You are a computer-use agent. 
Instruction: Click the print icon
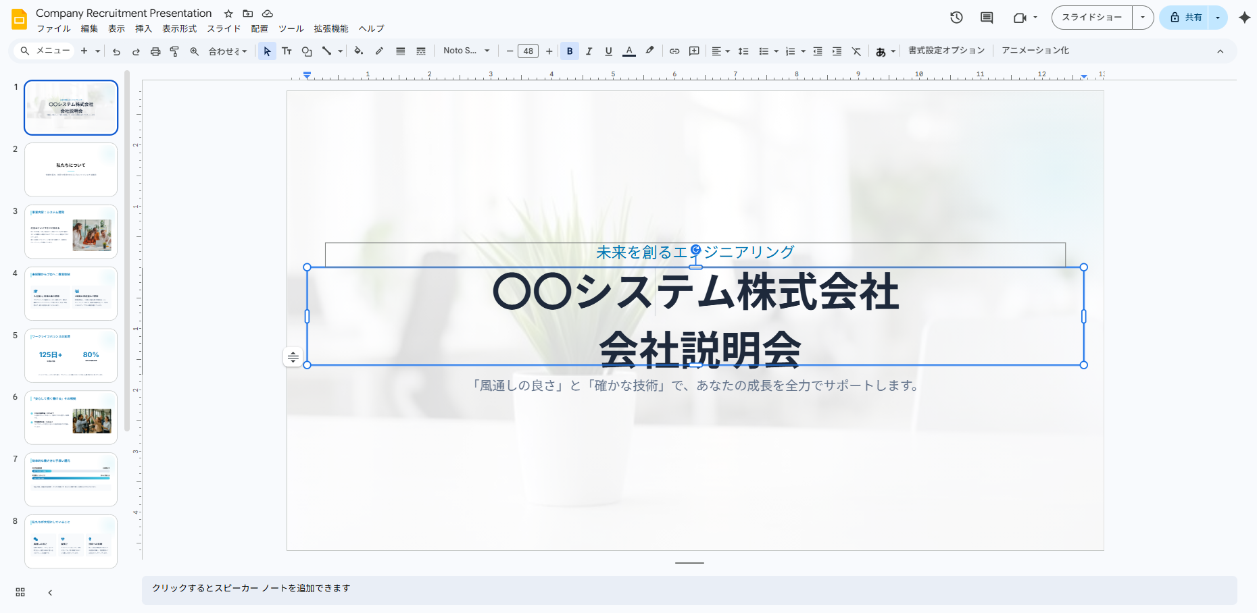[x=155, y=51]
